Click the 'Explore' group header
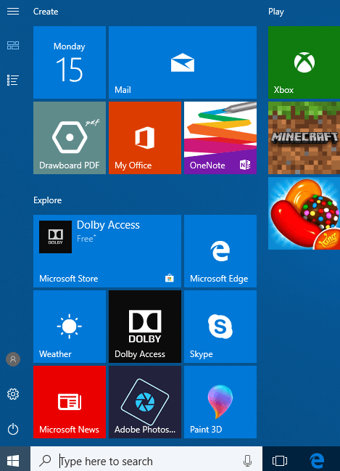This screenshot has height=471, width=340. click(47, 200)
